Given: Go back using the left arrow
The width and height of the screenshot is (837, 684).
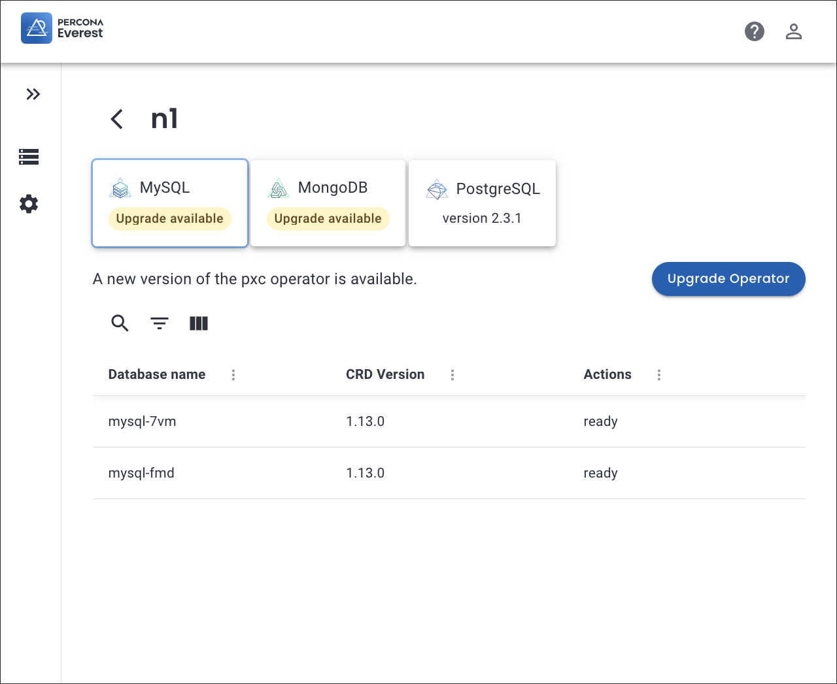Looking at the screenshot, I should click(117, 119).
